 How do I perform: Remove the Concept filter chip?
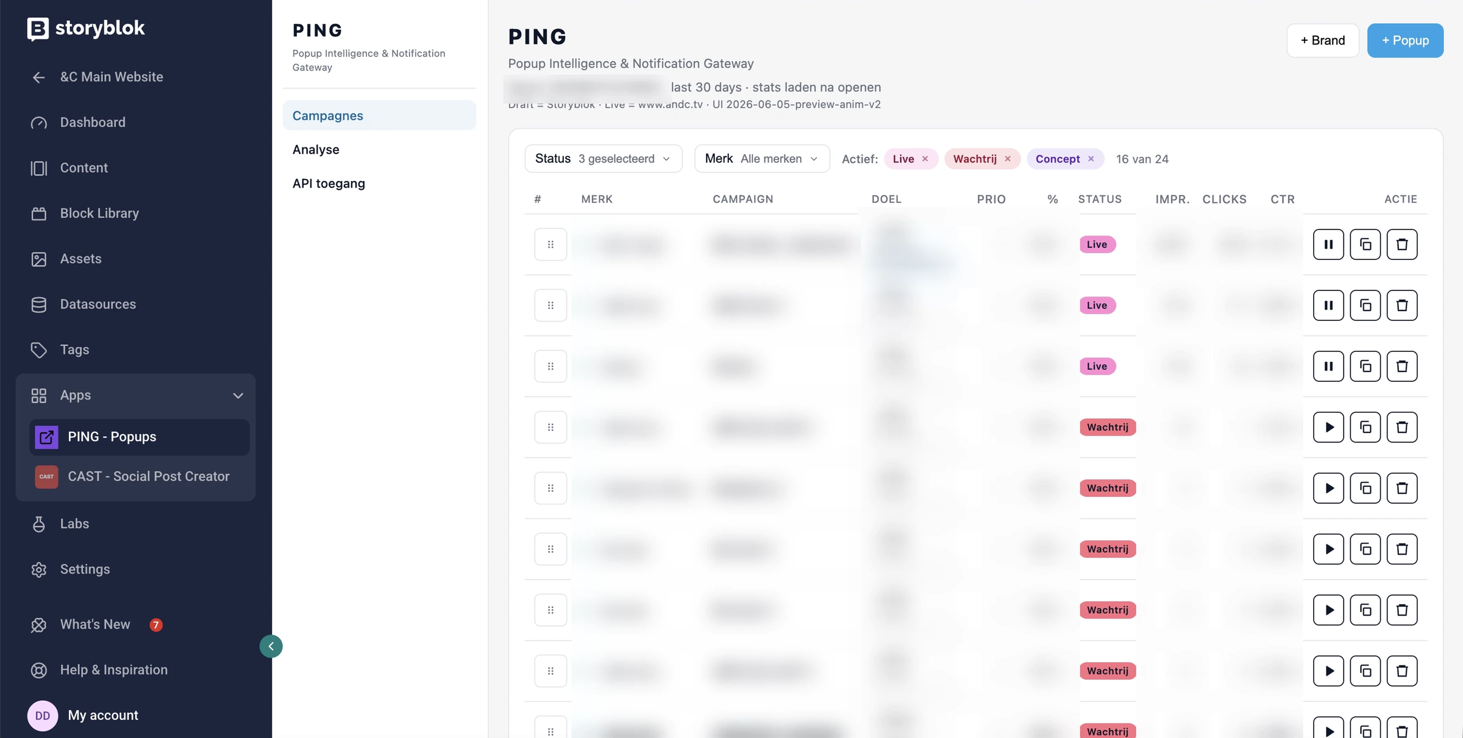[x=1091, y=159]
